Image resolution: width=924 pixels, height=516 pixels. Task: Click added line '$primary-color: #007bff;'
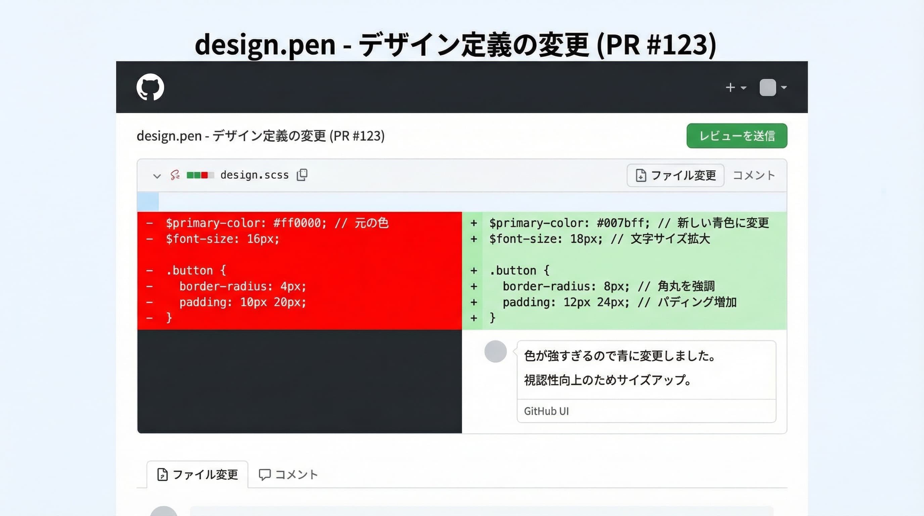(x=624, y=223)
